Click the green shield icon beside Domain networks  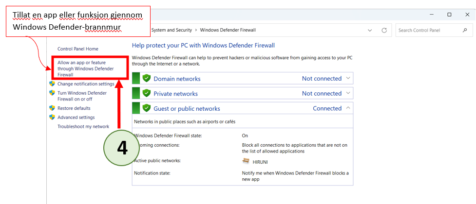pos(147,79)
